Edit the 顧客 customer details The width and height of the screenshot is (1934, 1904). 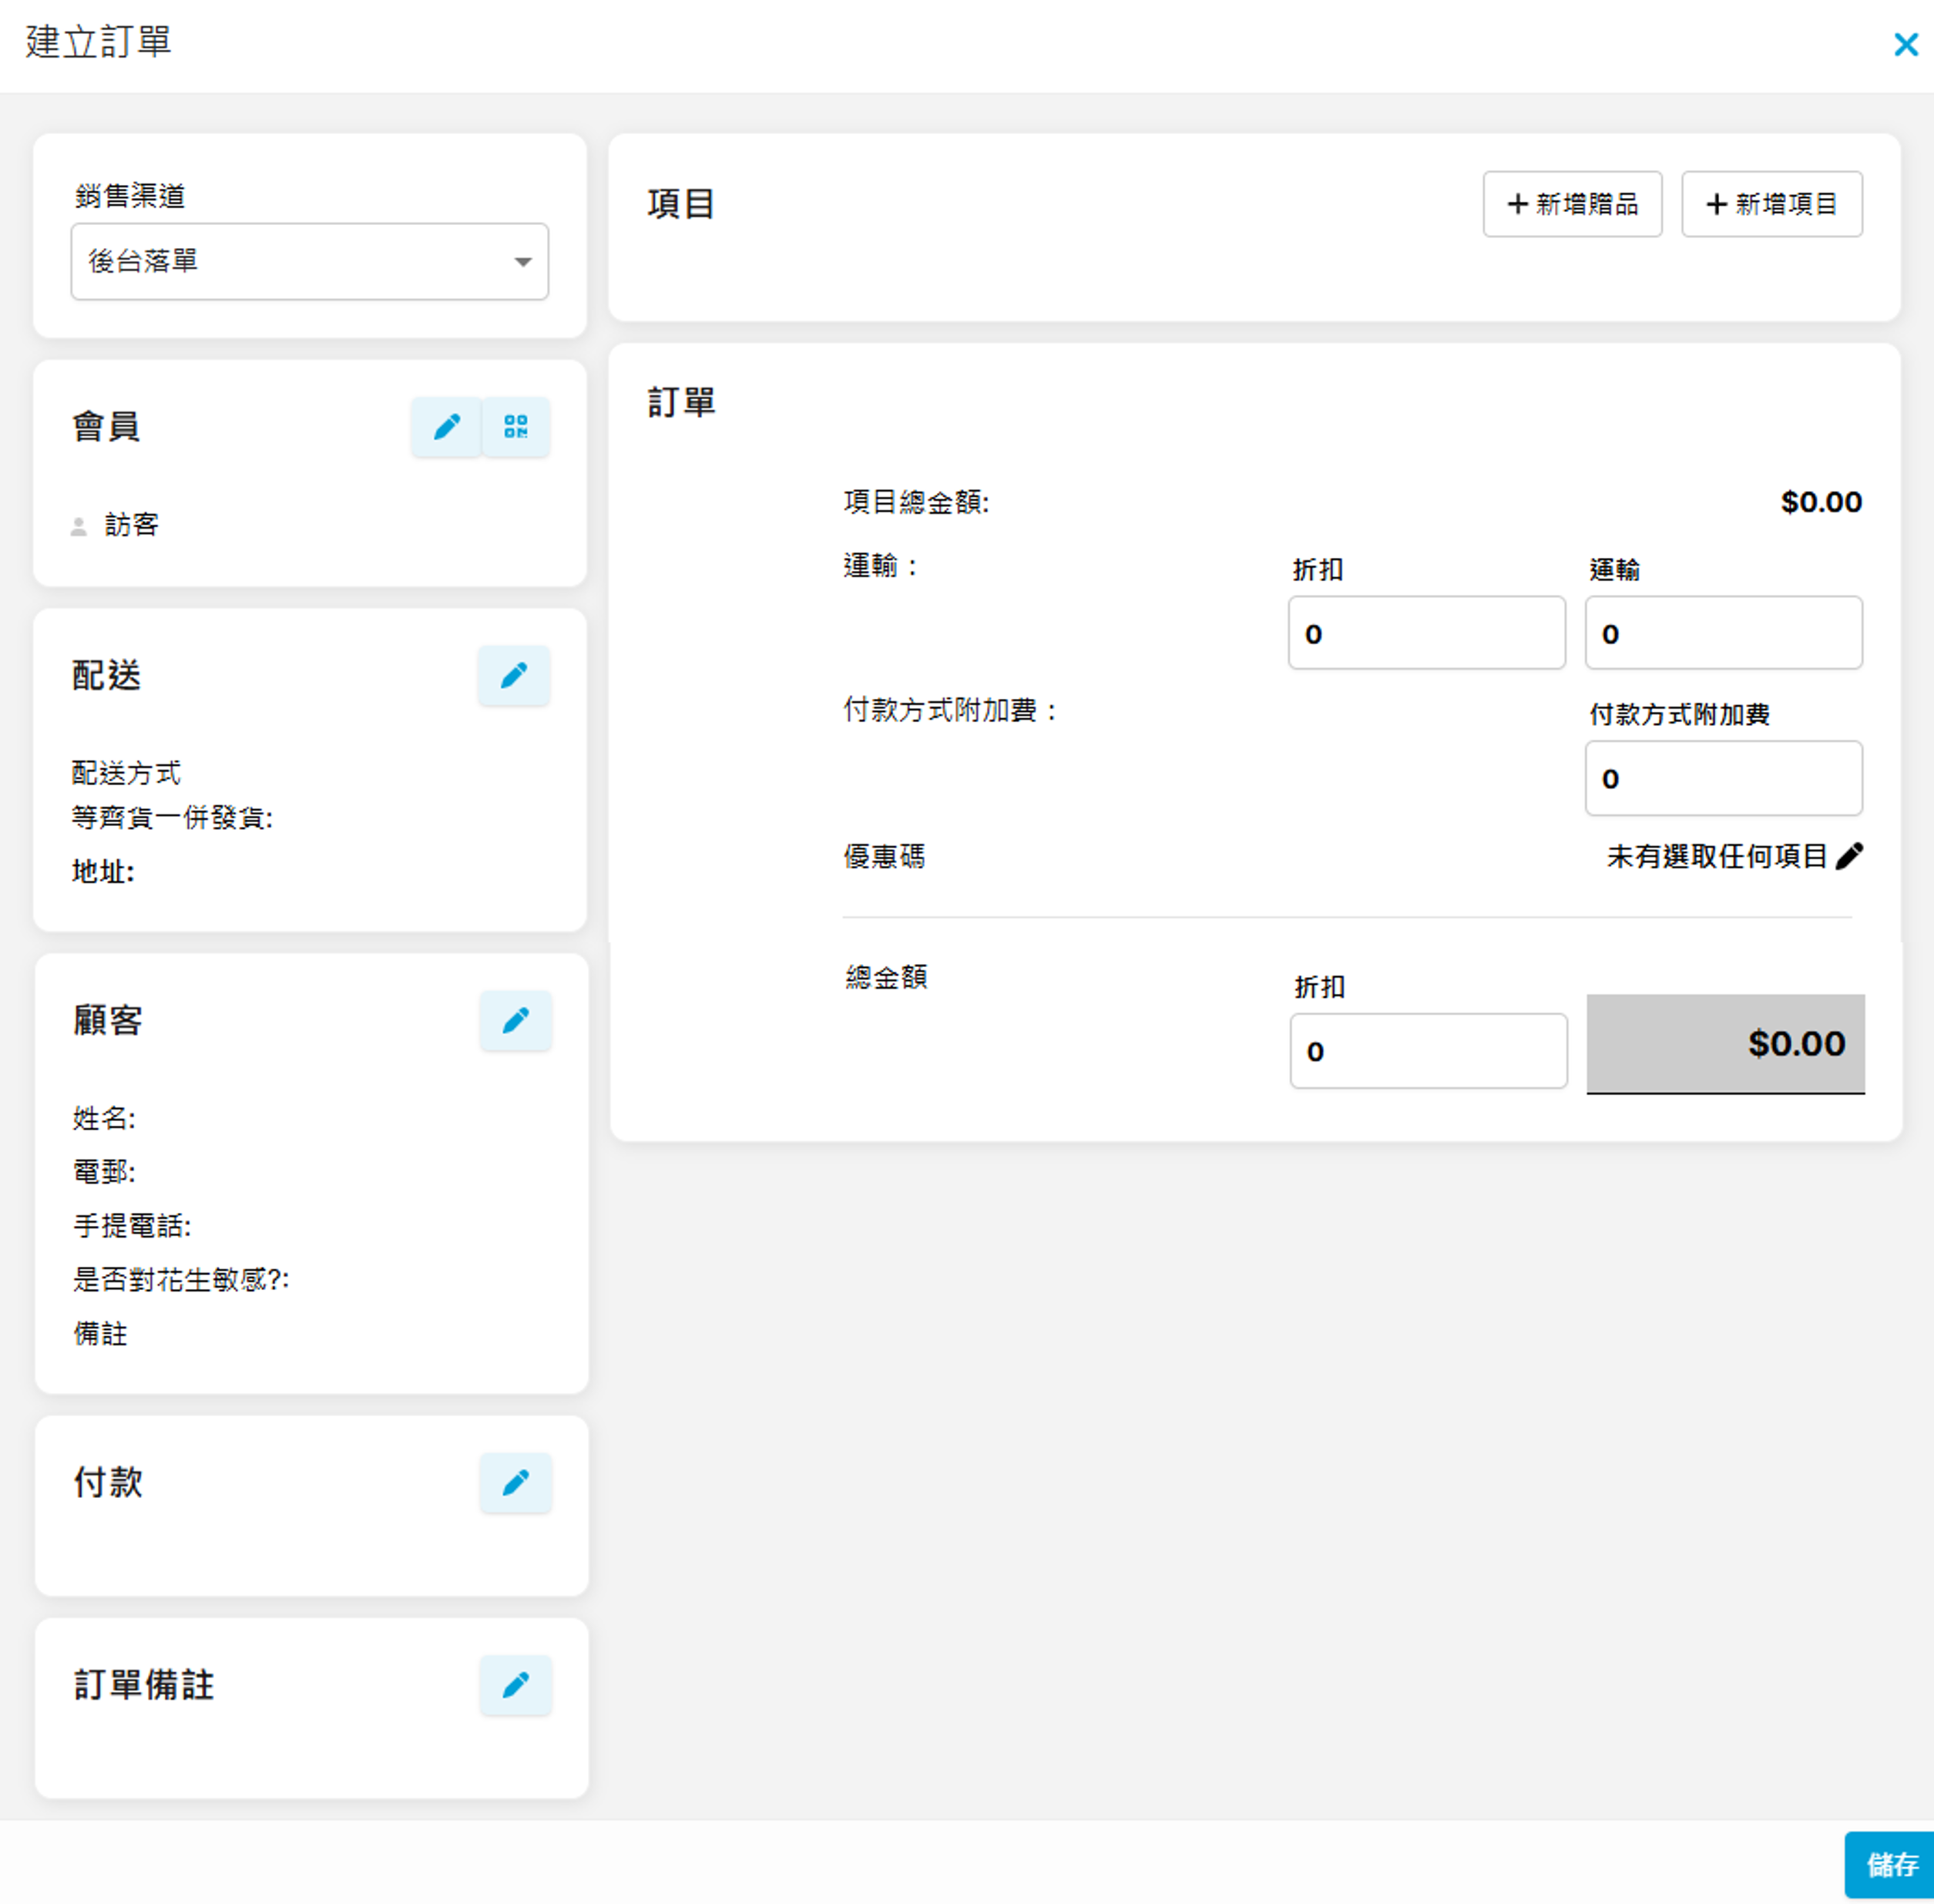(x=515, y=1020)
